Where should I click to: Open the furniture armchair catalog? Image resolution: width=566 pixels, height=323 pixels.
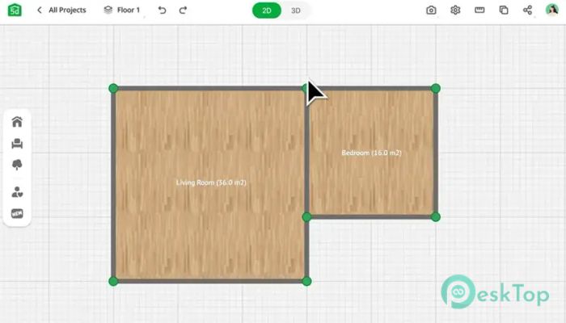(17, 144)
